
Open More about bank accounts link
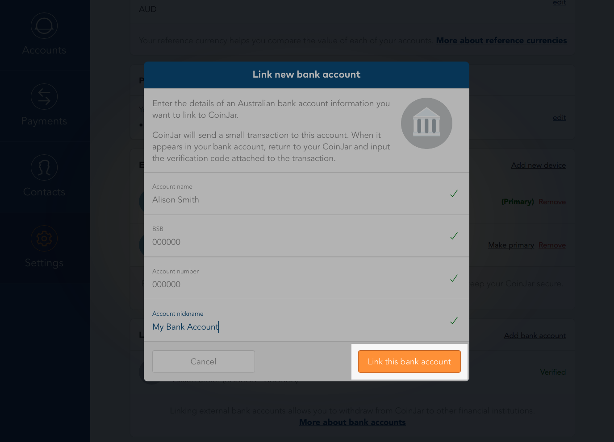(352, 422)
